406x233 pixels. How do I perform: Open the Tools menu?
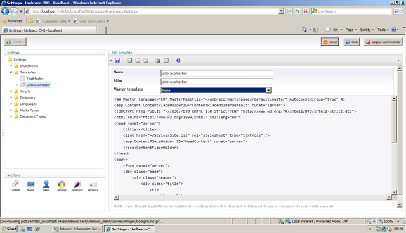coord(383,30)
